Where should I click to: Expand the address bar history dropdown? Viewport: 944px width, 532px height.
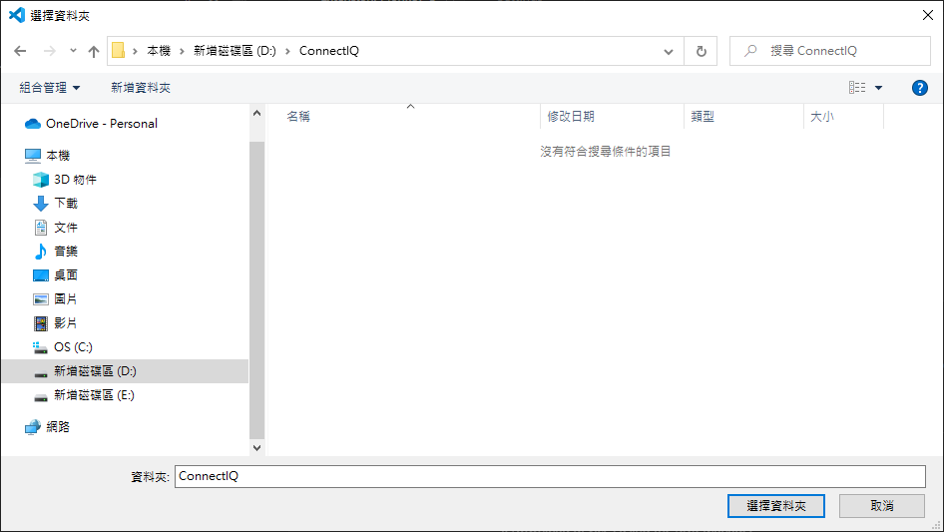point(669,51)
